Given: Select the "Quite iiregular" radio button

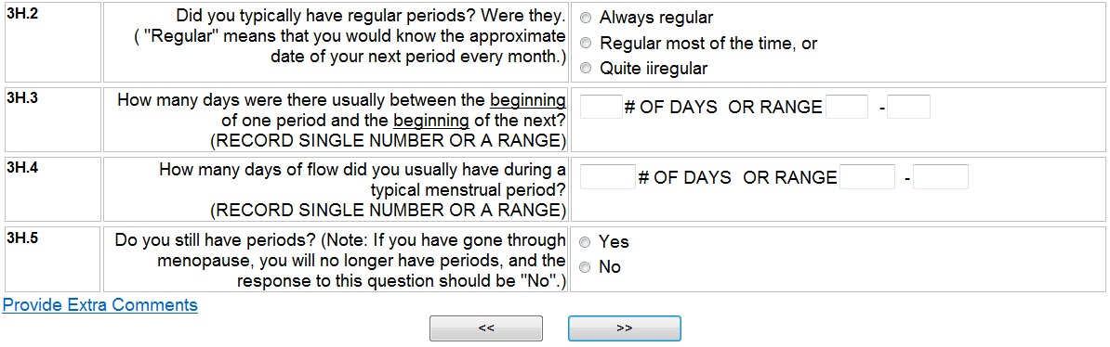Looking at the screenshot, I should coord(586,69).
